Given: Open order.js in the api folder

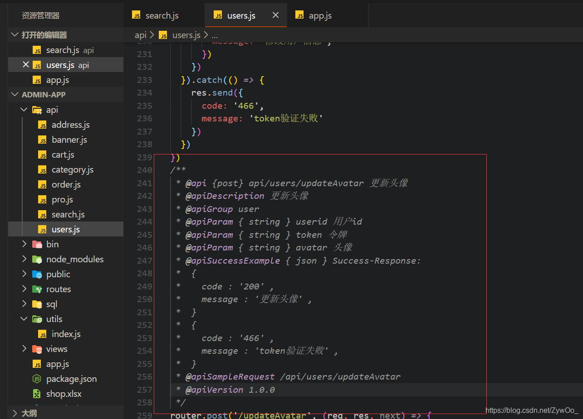Looking at the screenshot, I should (x=66, y=184).
